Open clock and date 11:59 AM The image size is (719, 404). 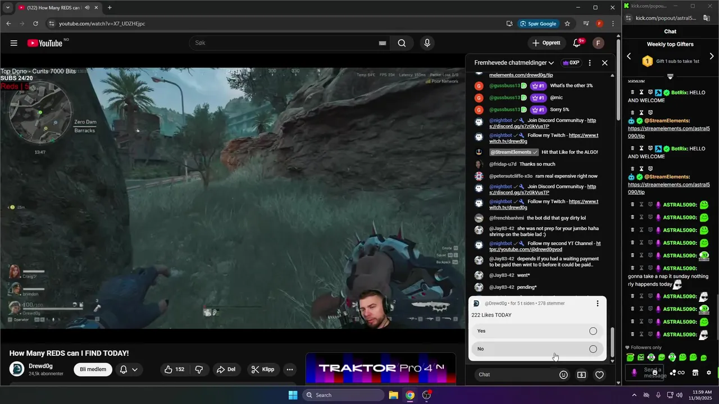(x=700, y=395)
